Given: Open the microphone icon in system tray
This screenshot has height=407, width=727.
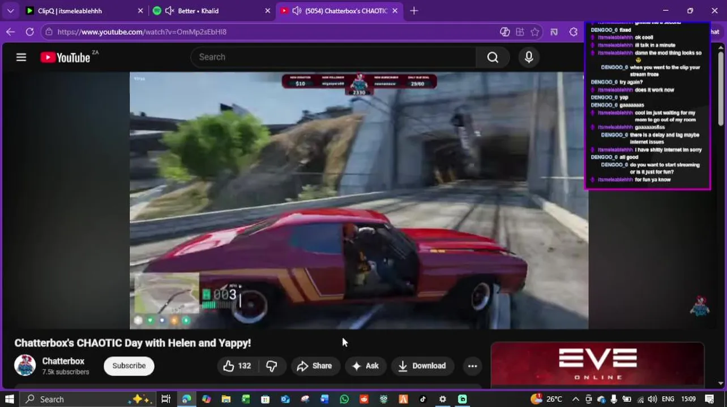Looking at the screenshot, I should [614, 399].
